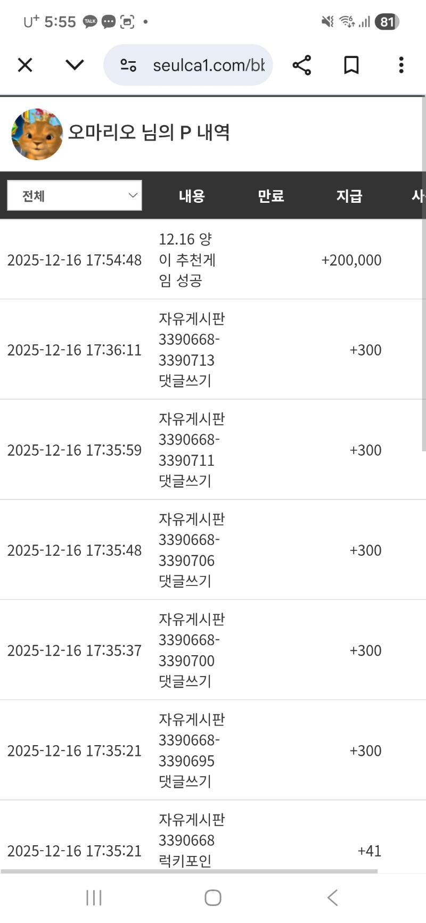
Task: Tap the KakaoTalk notification icon in status bar
Action: [90, 22]
